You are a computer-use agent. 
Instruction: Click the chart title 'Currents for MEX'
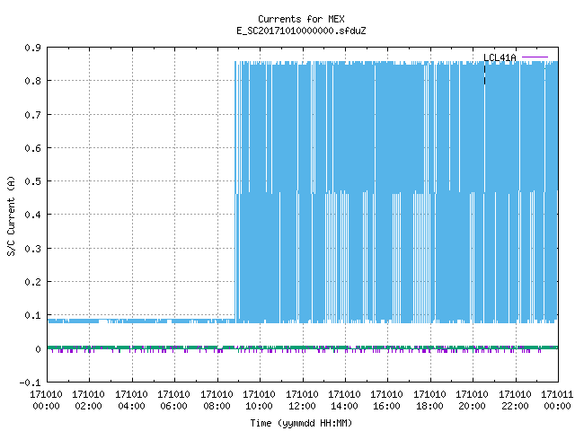click(x=301, y=19)
